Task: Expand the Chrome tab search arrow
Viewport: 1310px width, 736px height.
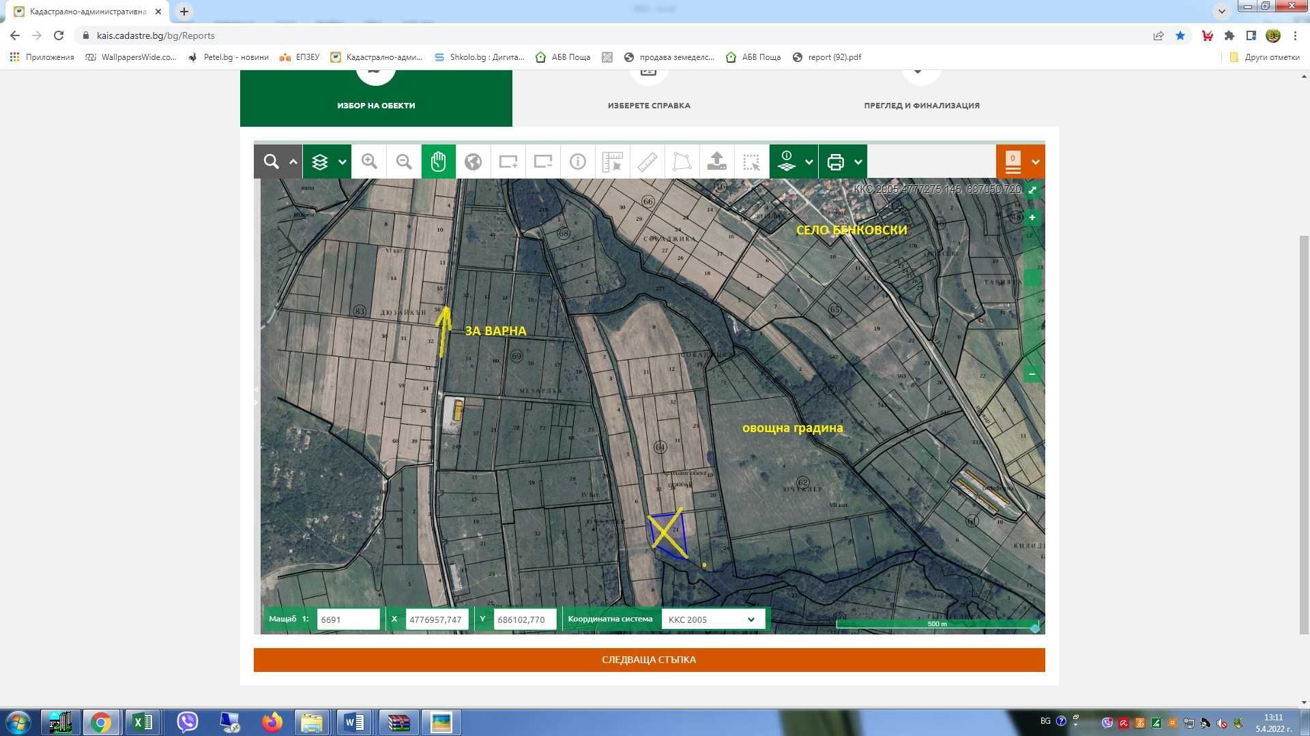Action: [x=1222, y=12]
